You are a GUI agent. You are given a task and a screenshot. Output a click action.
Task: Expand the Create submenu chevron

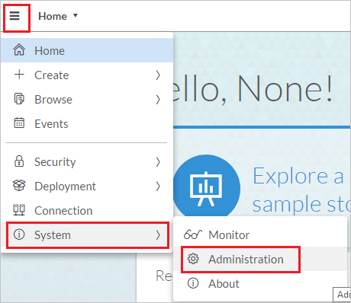pyautogui.click(x=158, y=75)
